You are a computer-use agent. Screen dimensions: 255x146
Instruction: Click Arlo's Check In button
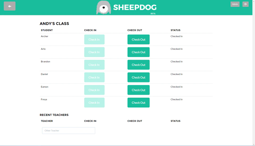(94, 52)
